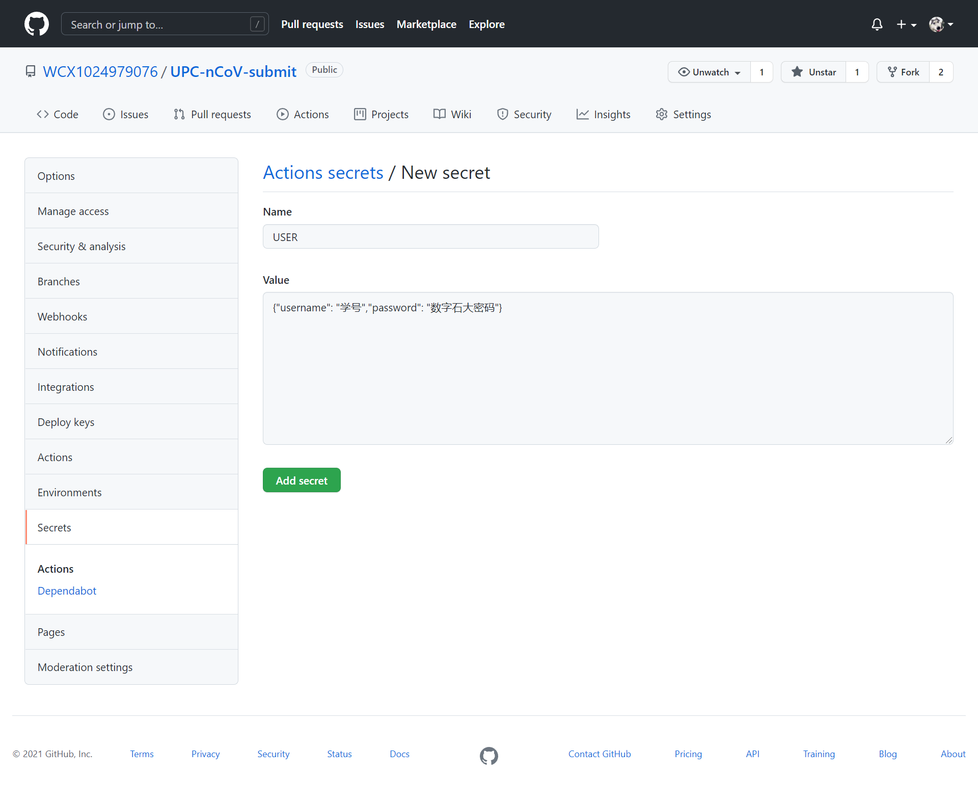Click into the secret Value textarea
The width and height of the screenshot is (978, 803).
607,368
